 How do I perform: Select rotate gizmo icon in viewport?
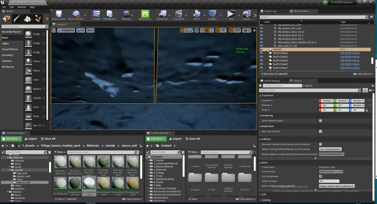click(x=187, y=30)
